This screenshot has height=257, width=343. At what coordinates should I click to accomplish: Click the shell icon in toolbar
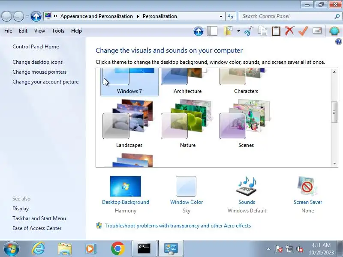click(x=334, y=31)
